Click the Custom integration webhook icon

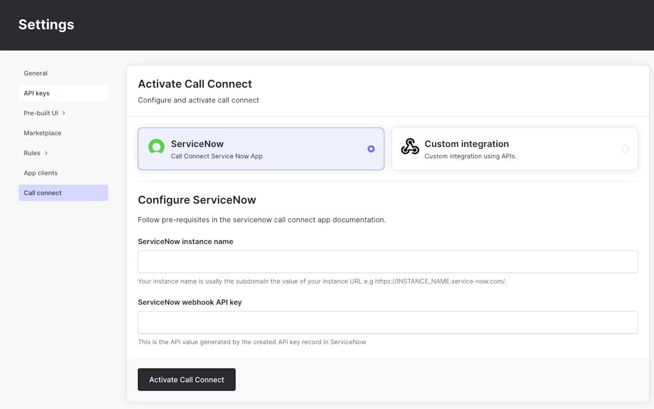tap(410, 146)
